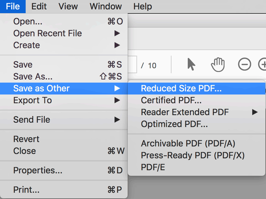Open the Edit menu
This screenshot has height=199, width=266.
tap(39, 7)
